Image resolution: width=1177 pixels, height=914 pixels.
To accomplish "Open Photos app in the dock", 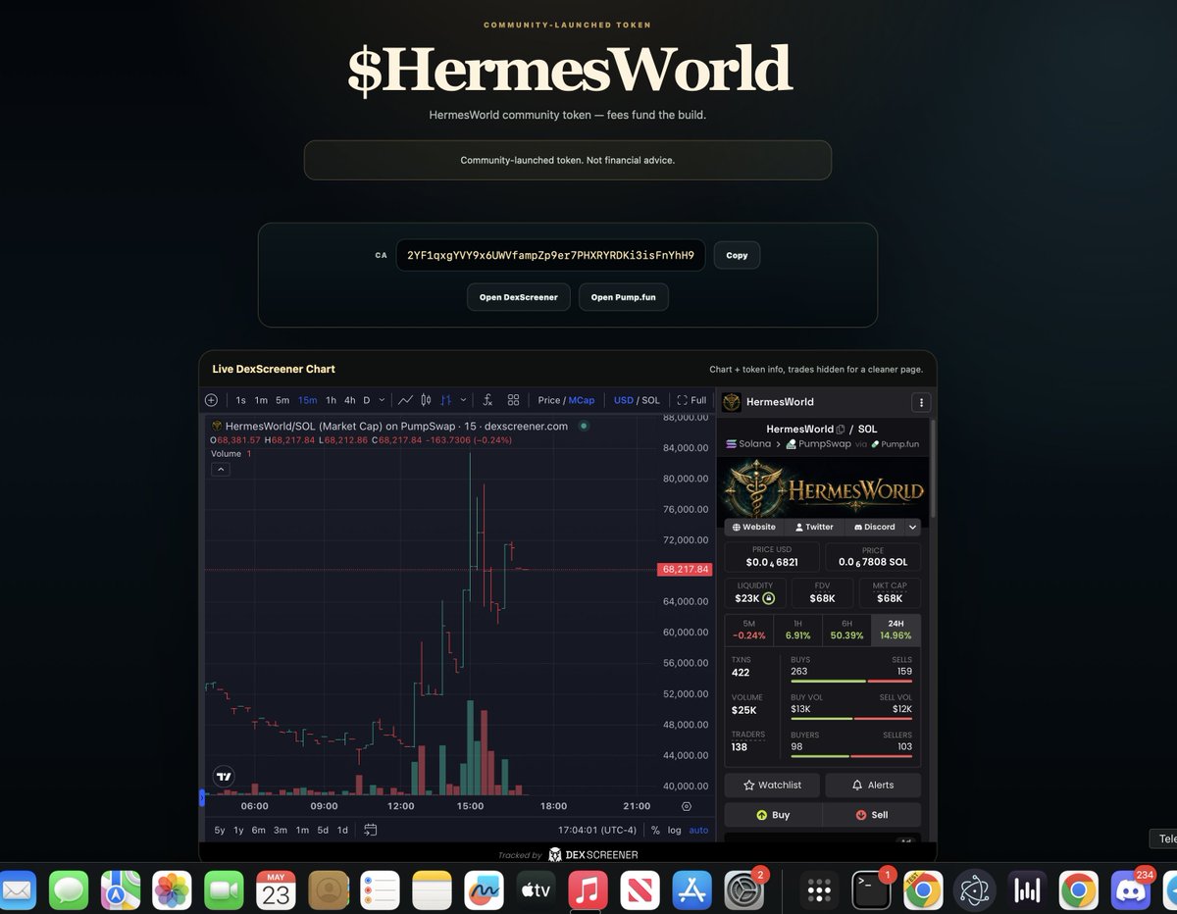I will click(173, 889).
